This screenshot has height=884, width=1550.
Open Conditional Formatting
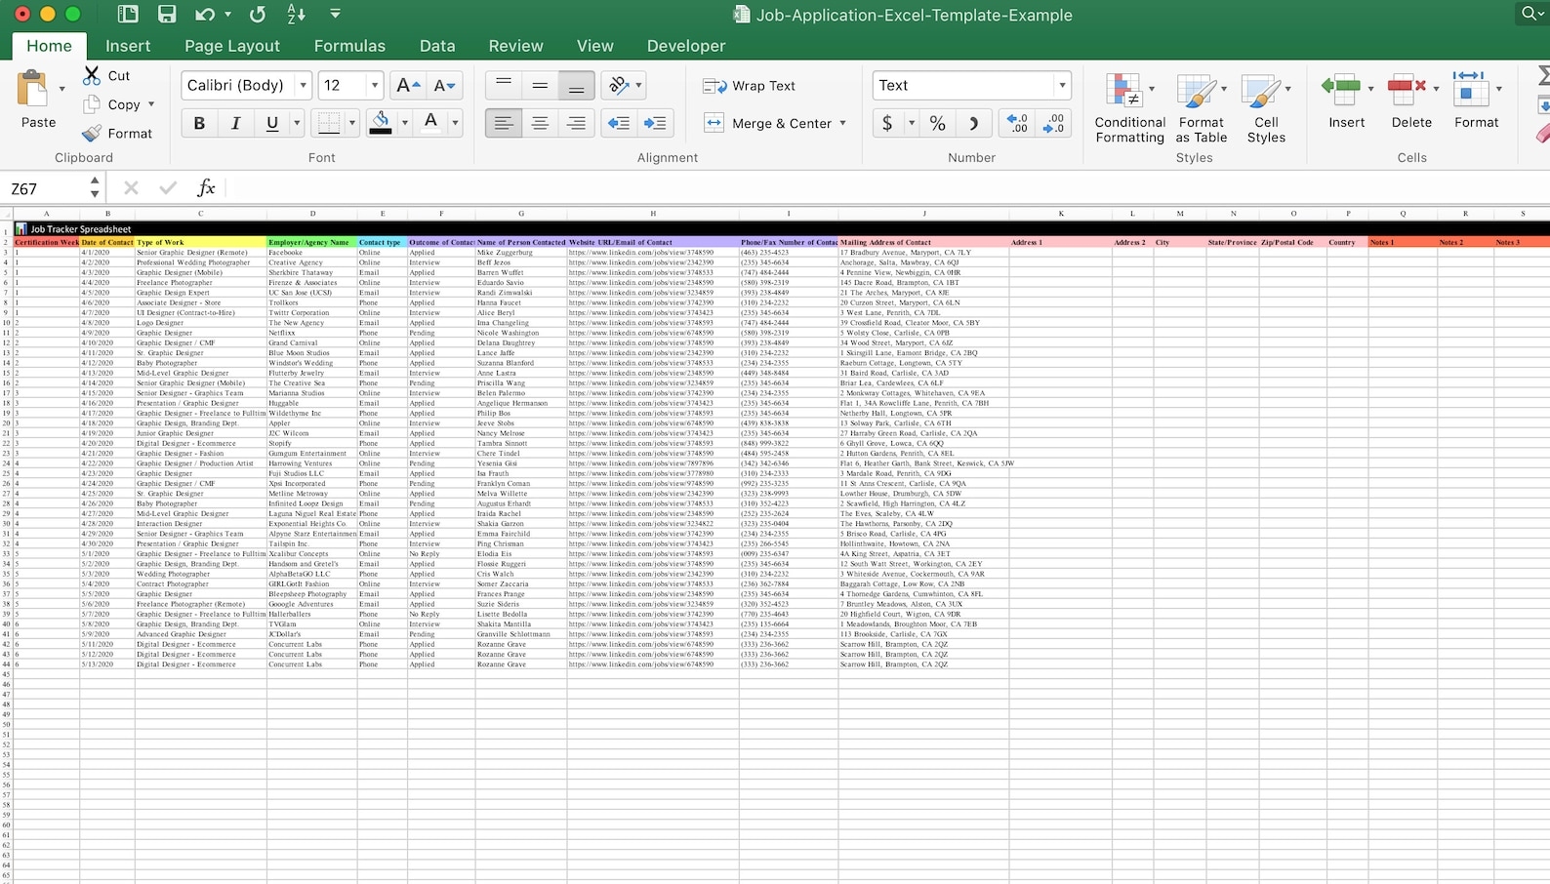coord(1129,108)
